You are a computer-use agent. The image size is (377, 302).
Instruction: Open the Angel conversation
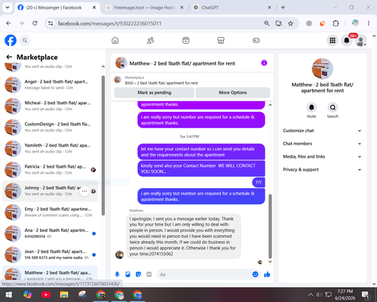(x=51, y=85)
